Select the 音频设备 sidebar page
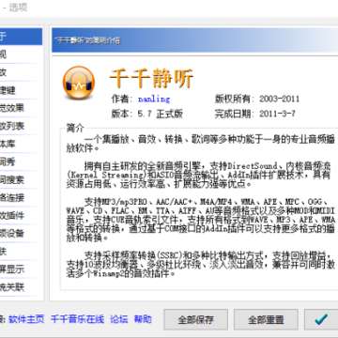 pyautogui.click(x=21, y=234)
